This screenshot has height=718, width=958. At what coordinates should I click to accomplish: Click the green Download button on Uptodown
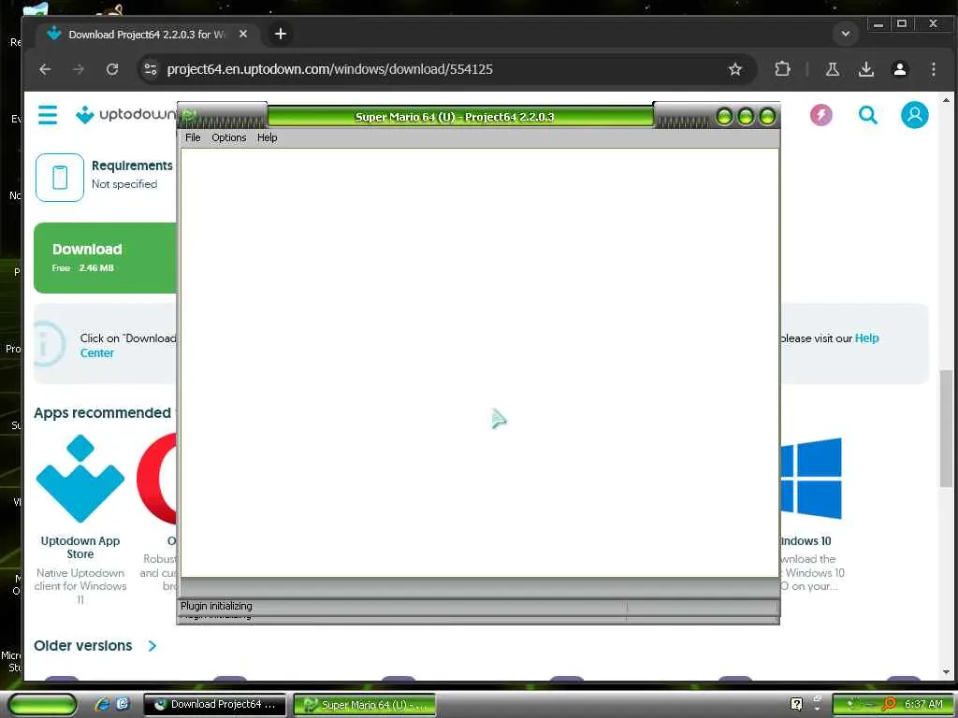click(105, 258)
